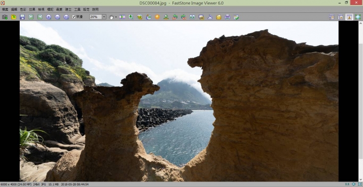Click the vertical scrollbar down arrow
The width and height of the screenshot is (363, 187).
point(360,179)
